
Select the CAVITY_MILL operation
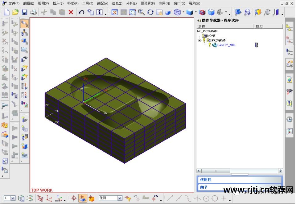(227, 45)
